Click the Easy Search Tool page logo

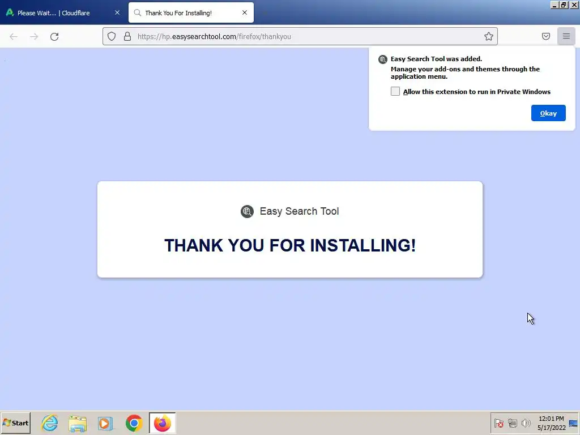click(247, 212)
